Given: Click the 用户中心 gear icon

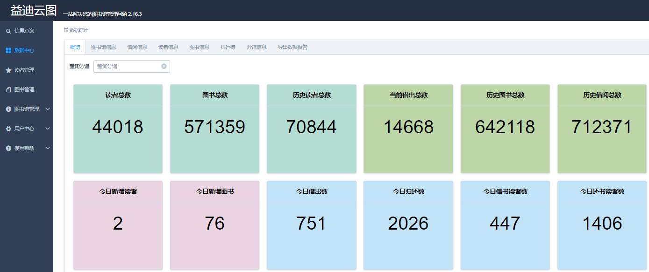Looking at the screenshot, I should click(8, 129).
